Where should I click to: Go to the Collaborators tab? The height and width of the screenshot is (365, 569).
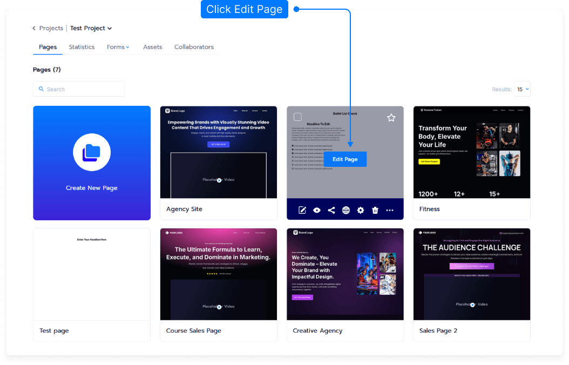(194, 47)
